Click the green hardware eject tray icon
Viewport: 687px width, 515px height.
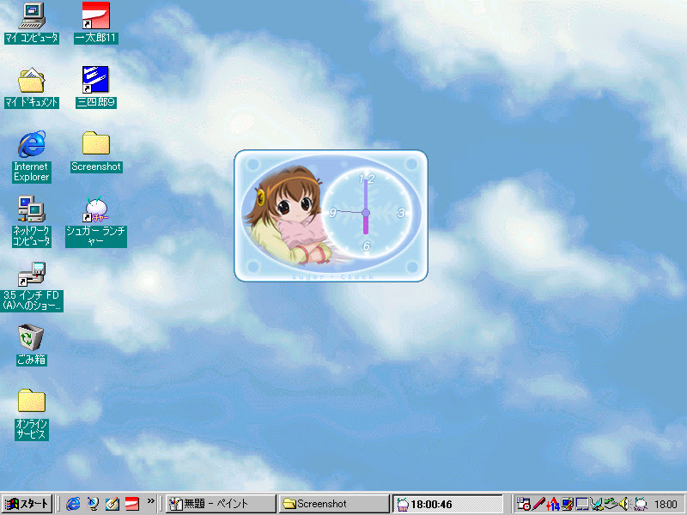611,504
